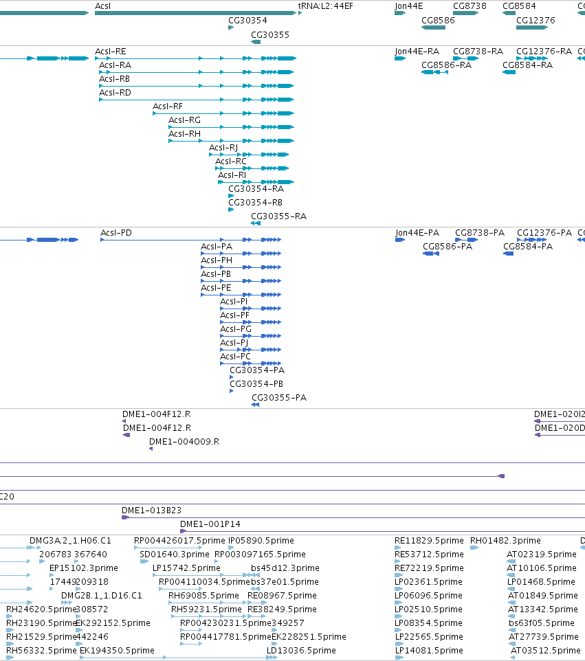Select protein CG8584-PA

pyautogui.click(x=528, y=247)
